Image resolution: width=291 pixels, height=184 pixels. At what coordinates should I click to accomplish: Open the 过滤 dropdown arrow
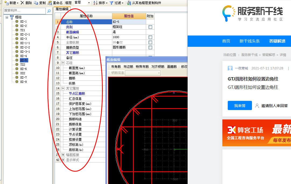point(122,3)
